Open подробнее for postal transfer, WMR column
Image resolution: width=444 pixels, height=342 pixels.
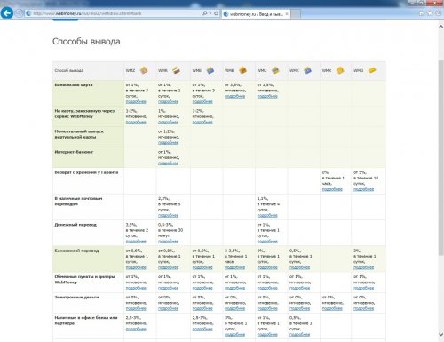(168, 215)
